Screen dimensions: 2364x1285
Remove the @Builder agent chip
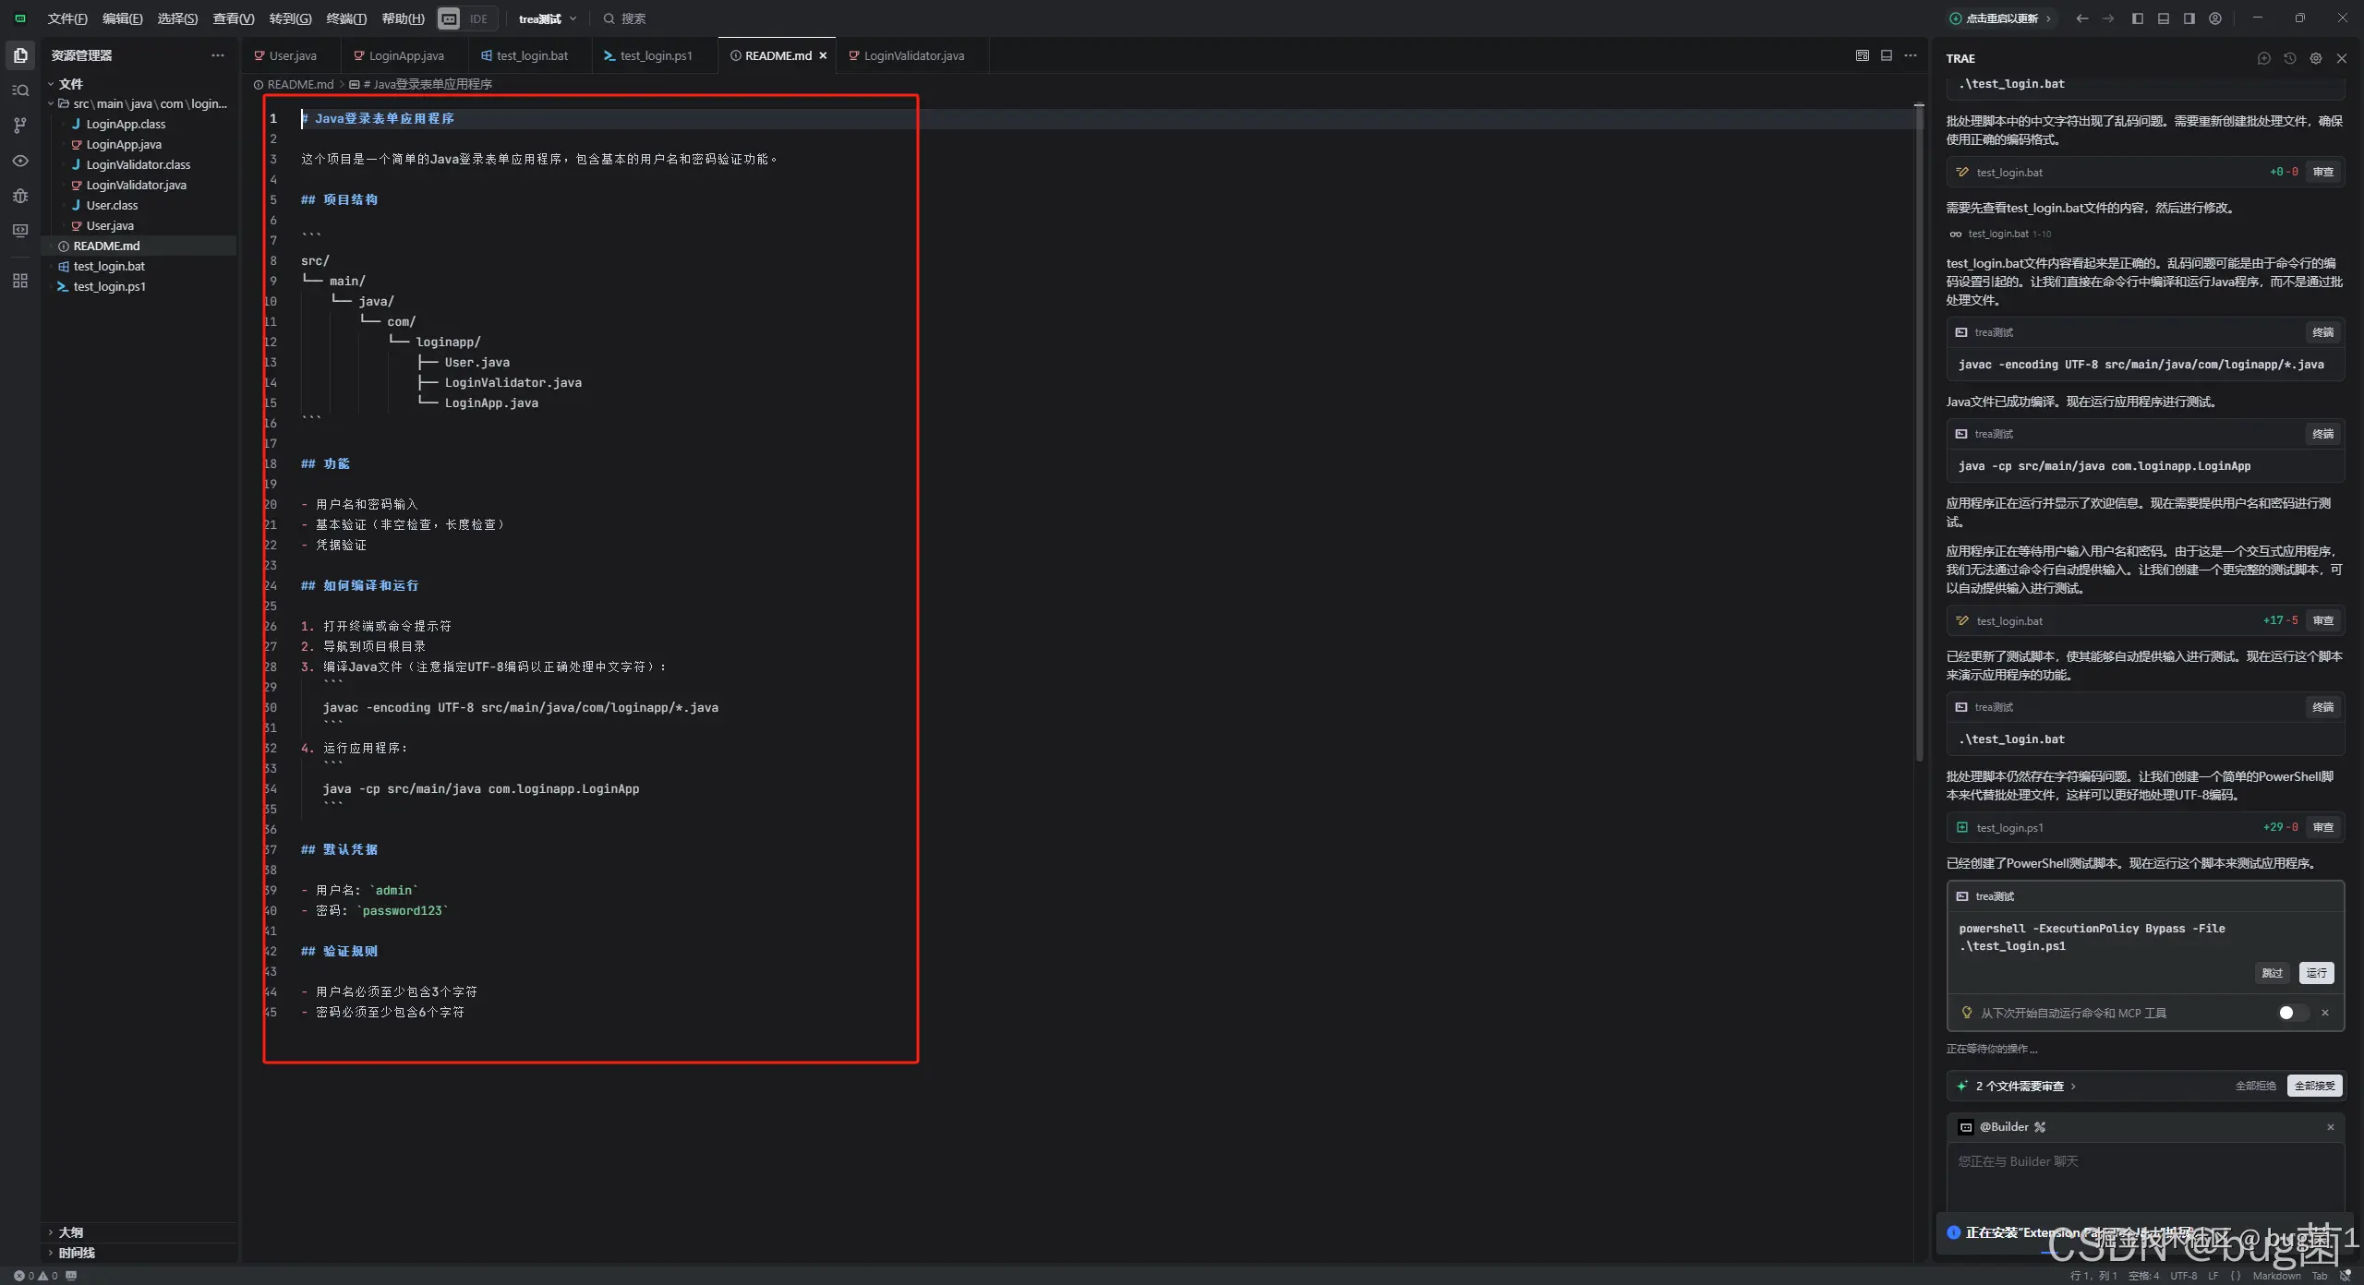pos(2331,1127)
